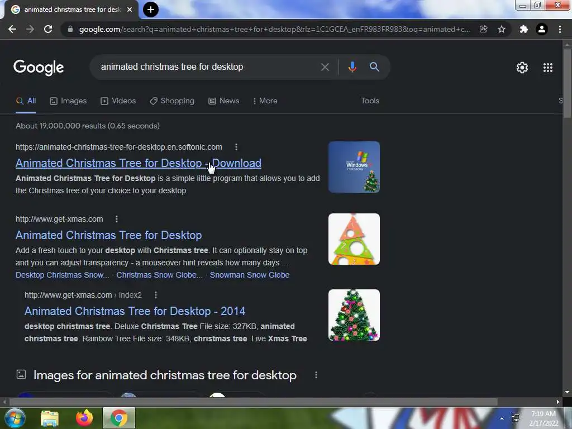
Task: Click the Chrome taskbar icon
Action: [x=119, y=418]
